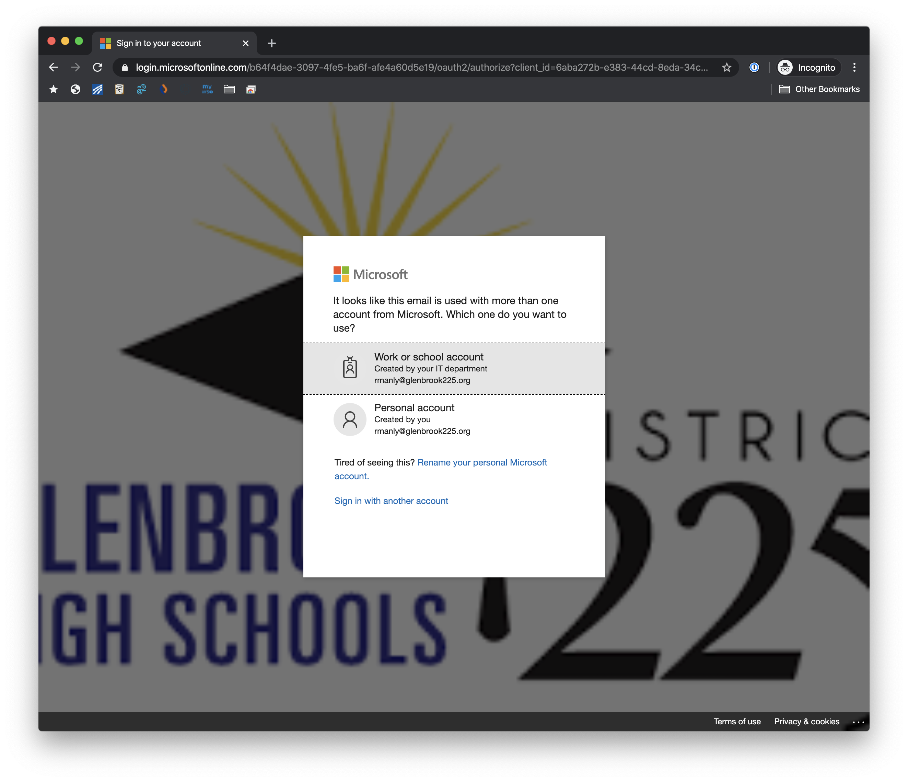The width and height of the screenshot is (908, 782).
Task: Click the blue striped square bookmark
Action: pos(97,89)
